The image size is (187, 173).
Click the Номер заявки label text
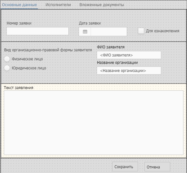[x=19, y=23]
